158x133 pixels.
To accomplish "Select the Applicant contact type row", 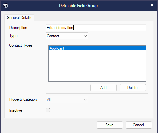I will pos(97,48).
